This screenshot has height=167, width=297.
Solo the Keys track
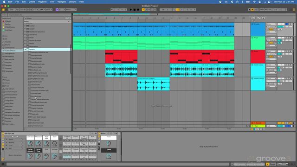point(287,38)
